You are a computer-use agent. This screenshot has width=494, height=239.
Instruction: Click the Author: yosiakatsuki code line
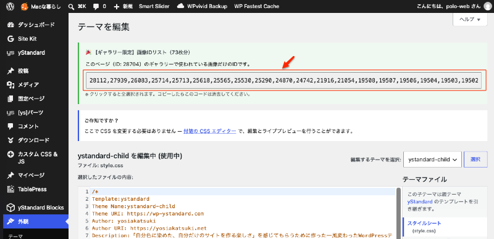[x=124, y=221]
